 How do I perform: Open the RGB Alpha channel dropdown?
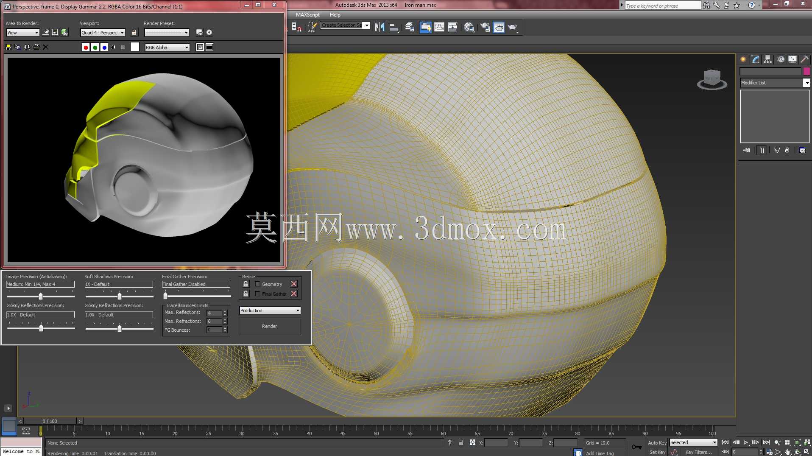(167, 48)
